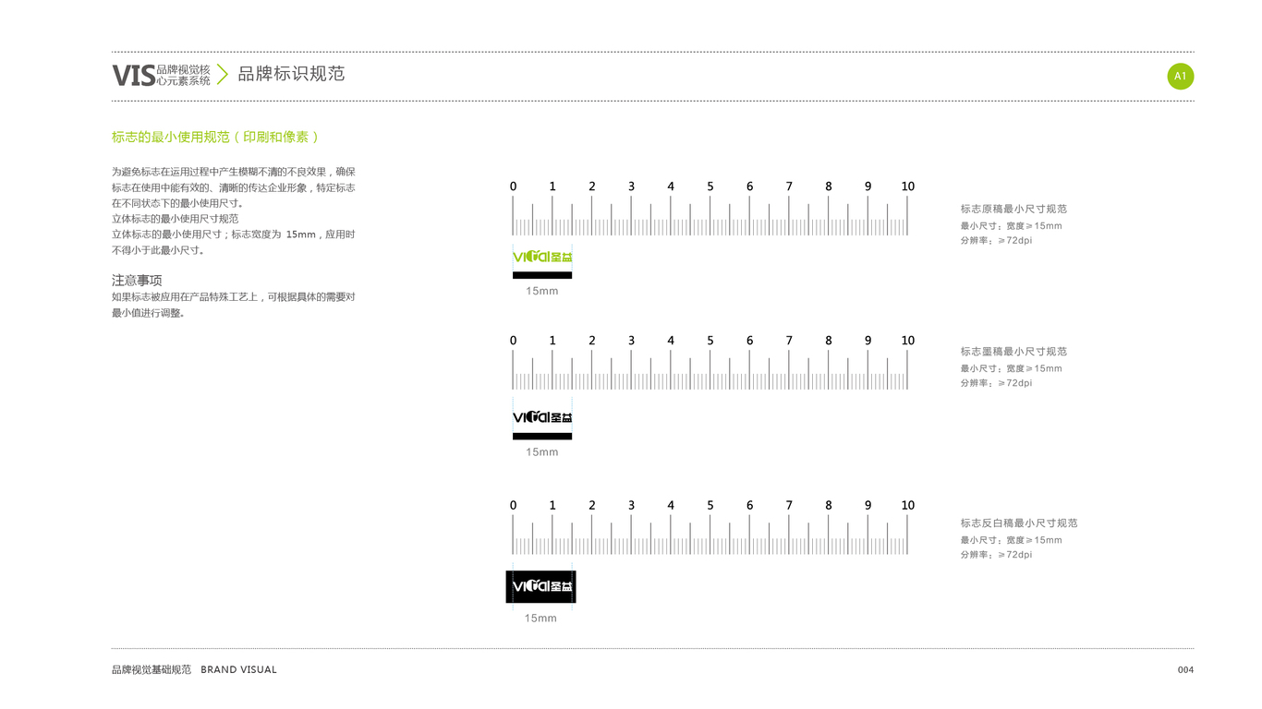1262x709 pixels.
Task: Click the 15mm caption below the black-on-white logo
Action: [x=542, y=452]
